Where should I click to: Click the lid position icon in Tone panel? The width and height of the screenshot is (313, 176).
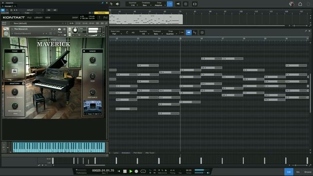point(15,71)
